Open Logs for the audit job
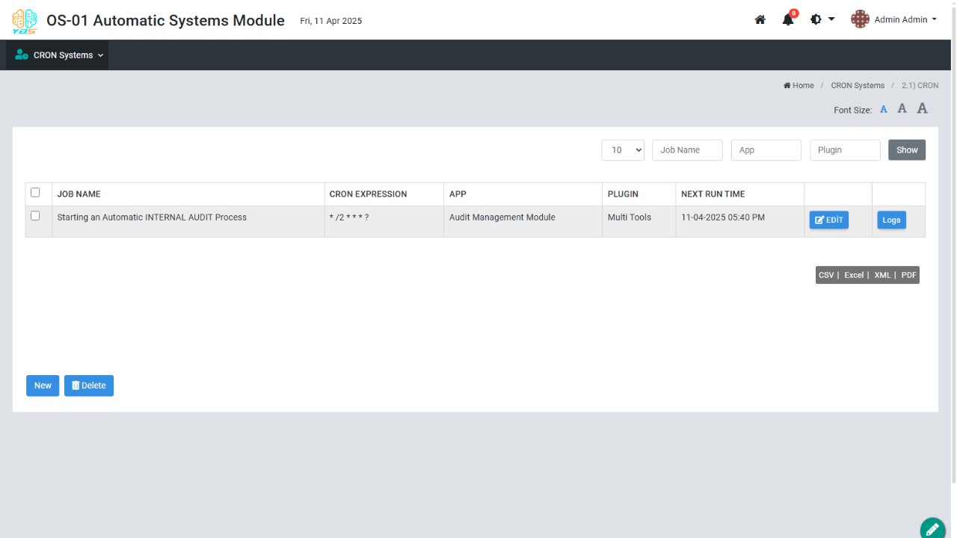This screenshot has width=957, height=538. [891, 220]
